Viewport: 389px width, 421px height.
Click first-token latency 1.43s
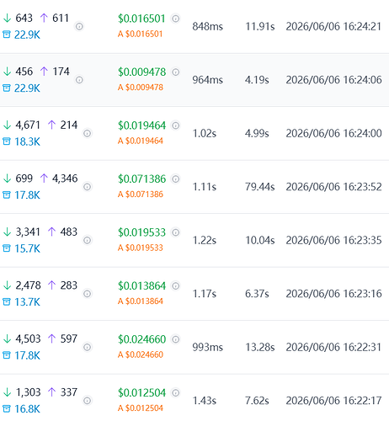[x=205, y=401]
